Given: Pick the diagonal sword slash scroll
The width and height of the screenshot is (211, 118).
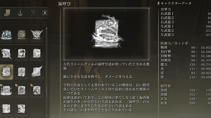Looking at the screenshot, I should coord(6,53).
